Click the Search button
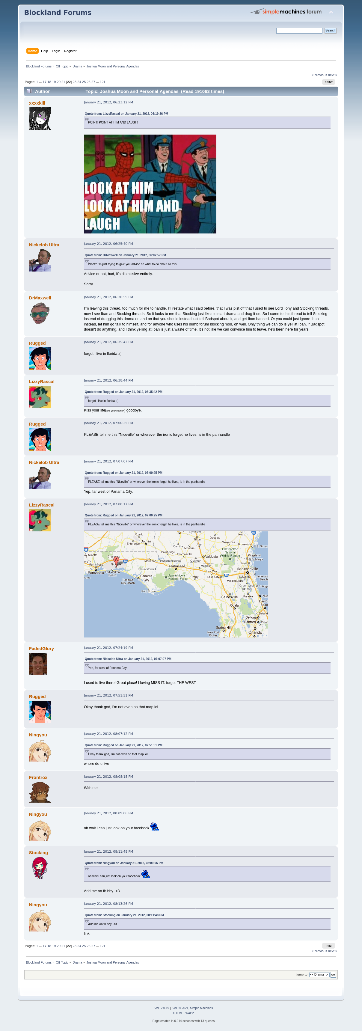The image size is (362, 1031). tap(330, 30)
